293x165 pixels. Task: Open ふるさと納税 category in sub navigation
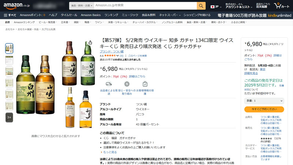[x=239, y=22]
